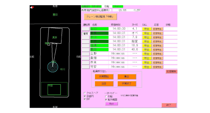
Task: Click the 着席 operator seat button
Action: (86, 34)
